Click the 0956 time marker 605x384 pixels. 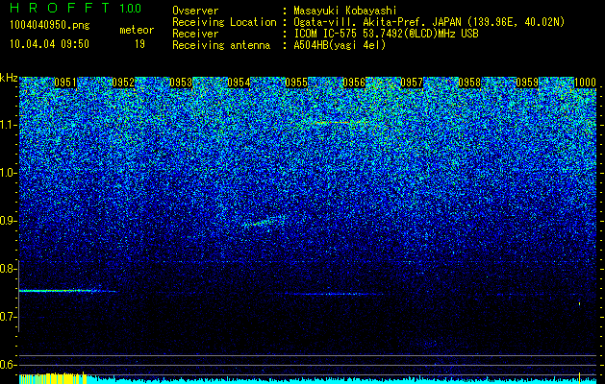[x=354, y=83]
